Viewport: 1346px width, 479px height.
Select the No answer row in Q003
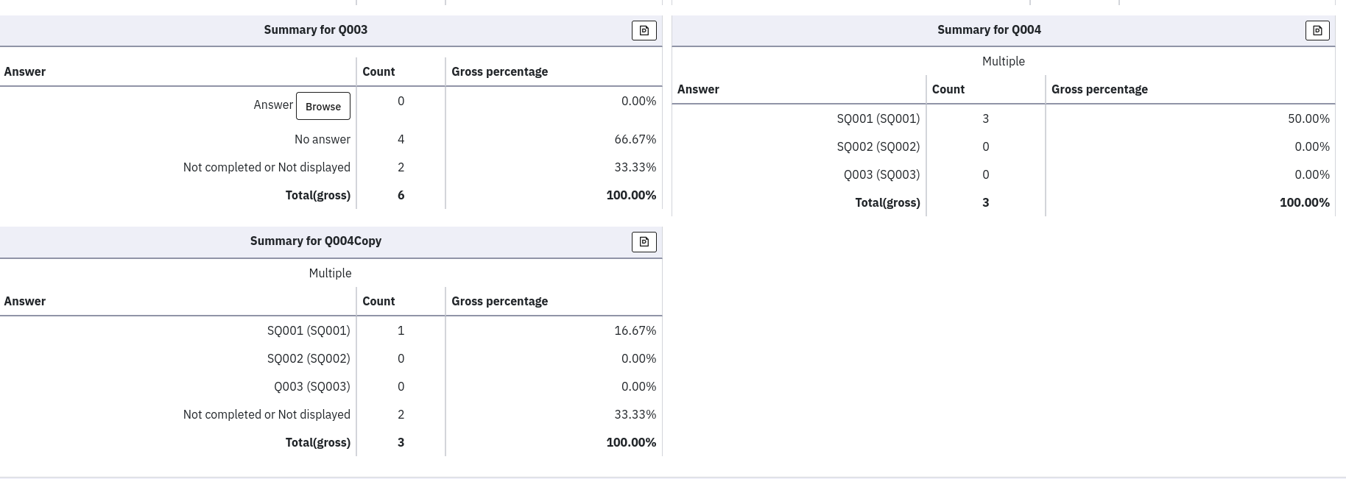pyautogui.click(x=322, y=140)
